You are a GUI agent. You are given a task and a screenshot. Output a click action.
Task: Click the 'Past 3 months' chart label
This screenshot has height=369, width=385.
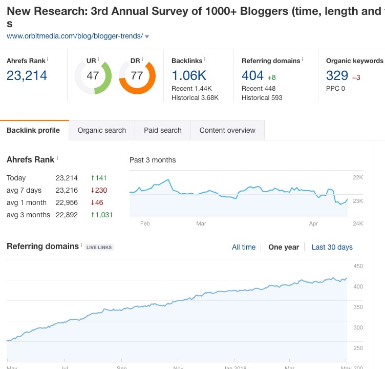click(x=153, y=160)
